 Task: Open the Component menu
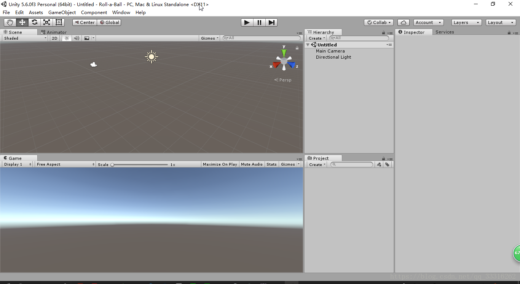[x=94, y=13]
